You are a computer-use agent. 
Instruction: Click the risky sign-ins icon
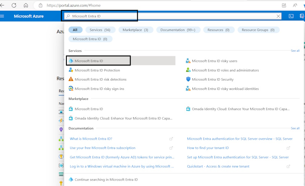click(71, 89)
